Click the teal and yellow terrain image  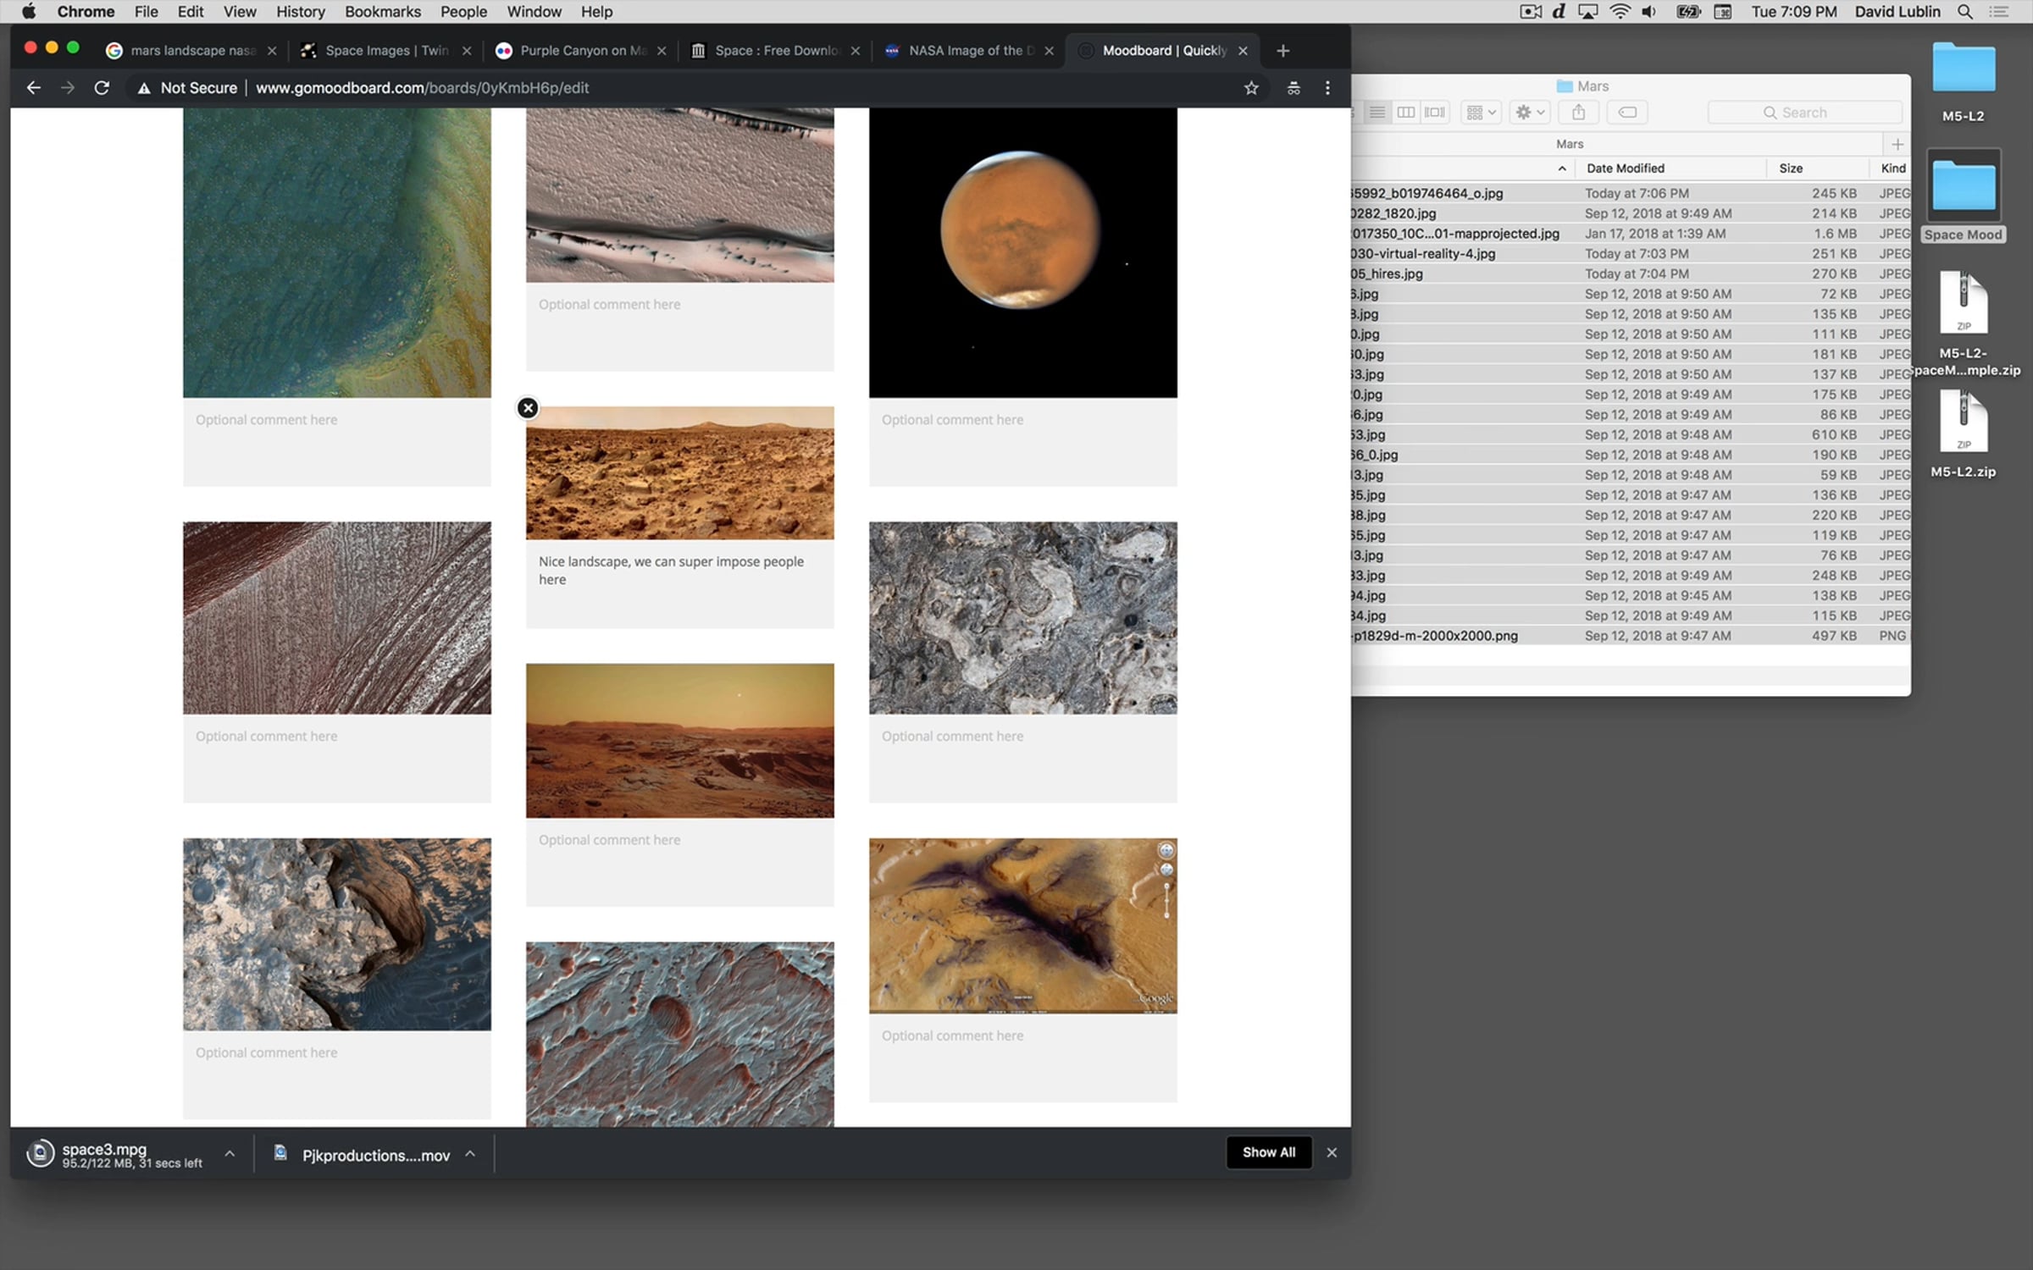click(336, 252)
